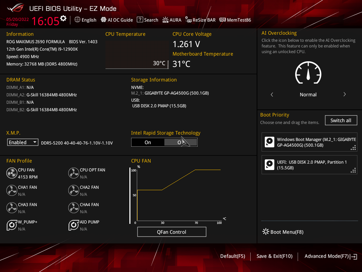Open ReSize BAR setting
The width and height of the screenshot is (362, 272).
(200, 20)
